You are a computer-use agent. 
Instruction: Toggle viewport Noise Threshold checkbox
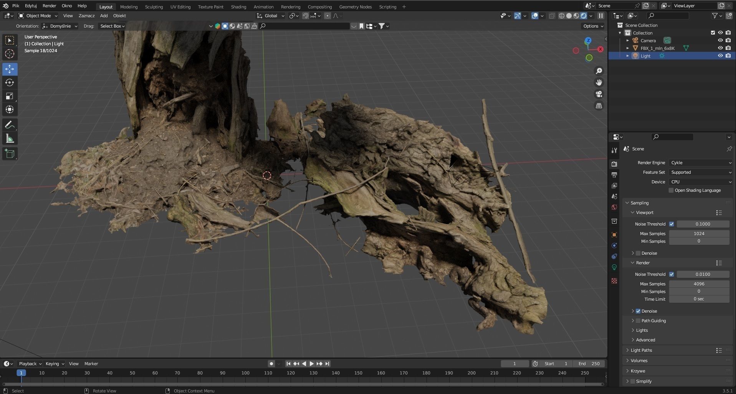pos(671,224)
